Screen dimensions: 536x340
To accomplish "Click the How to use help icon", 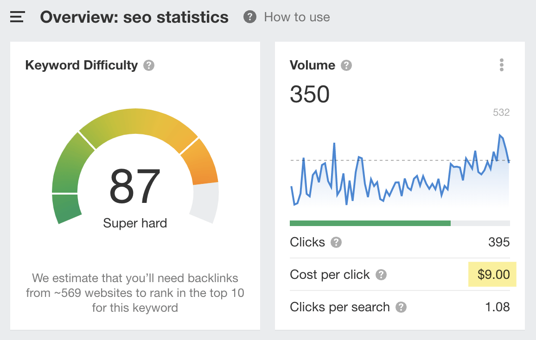I will (x=249, y=17).
